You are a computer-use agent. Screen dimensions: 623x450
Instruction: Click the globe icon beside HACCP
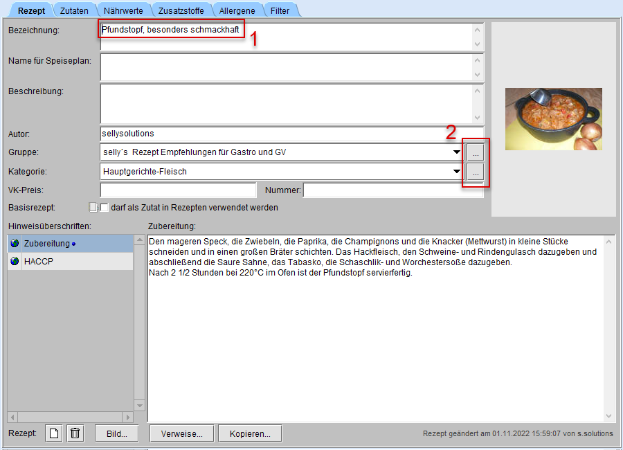[x=15, y=262]
